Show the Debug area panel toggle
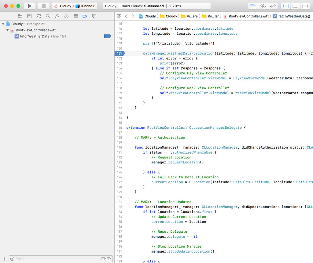 (295, 6)
